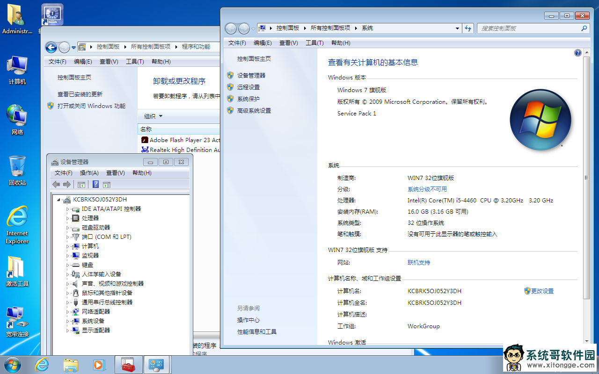Go back in the 程序和功能 window
The image size is (599, 374).
(51, 47)
